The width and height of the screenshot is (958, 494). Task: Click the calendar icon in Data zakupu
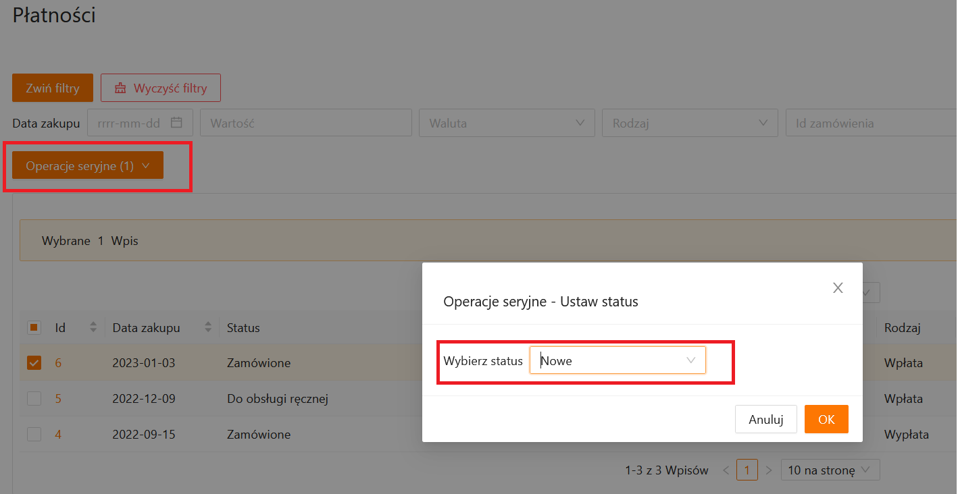tap(176, 123)
